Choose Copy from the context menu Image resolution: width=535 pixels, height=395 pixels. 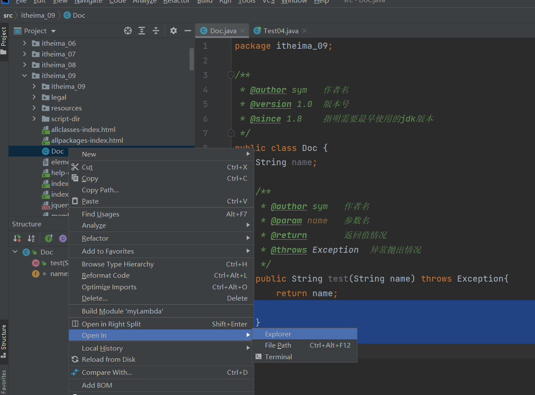pos(161,178)
